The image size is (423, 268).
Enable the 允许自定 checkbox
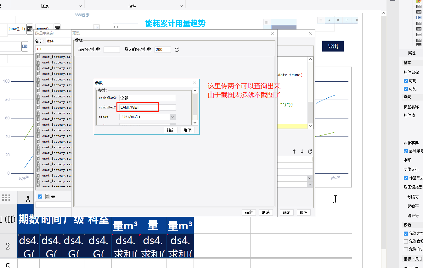[406, 249]
